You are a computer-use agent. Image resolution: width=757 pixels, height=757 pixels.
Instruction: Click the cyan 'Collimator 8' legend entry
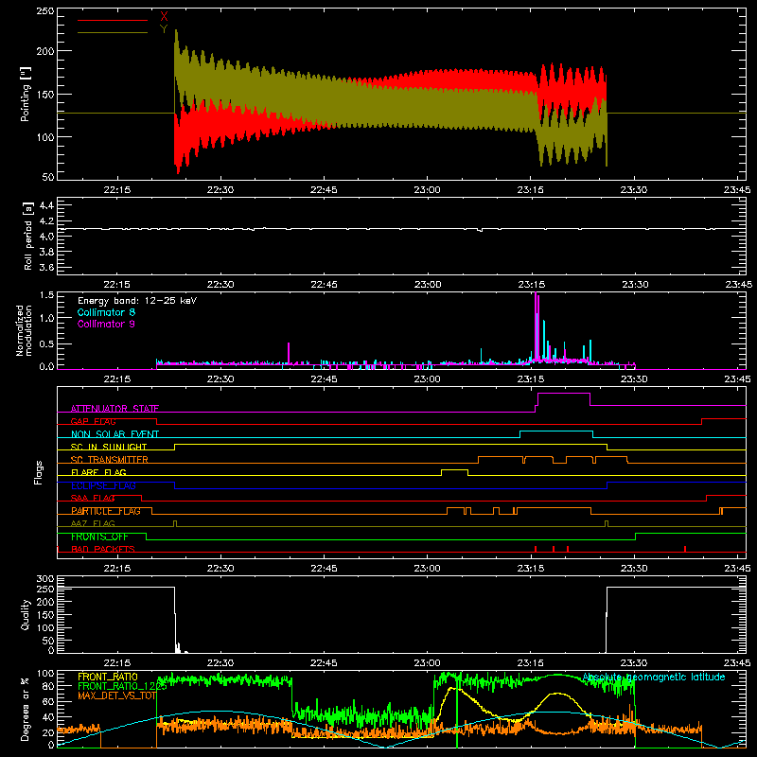pos(106,312)
